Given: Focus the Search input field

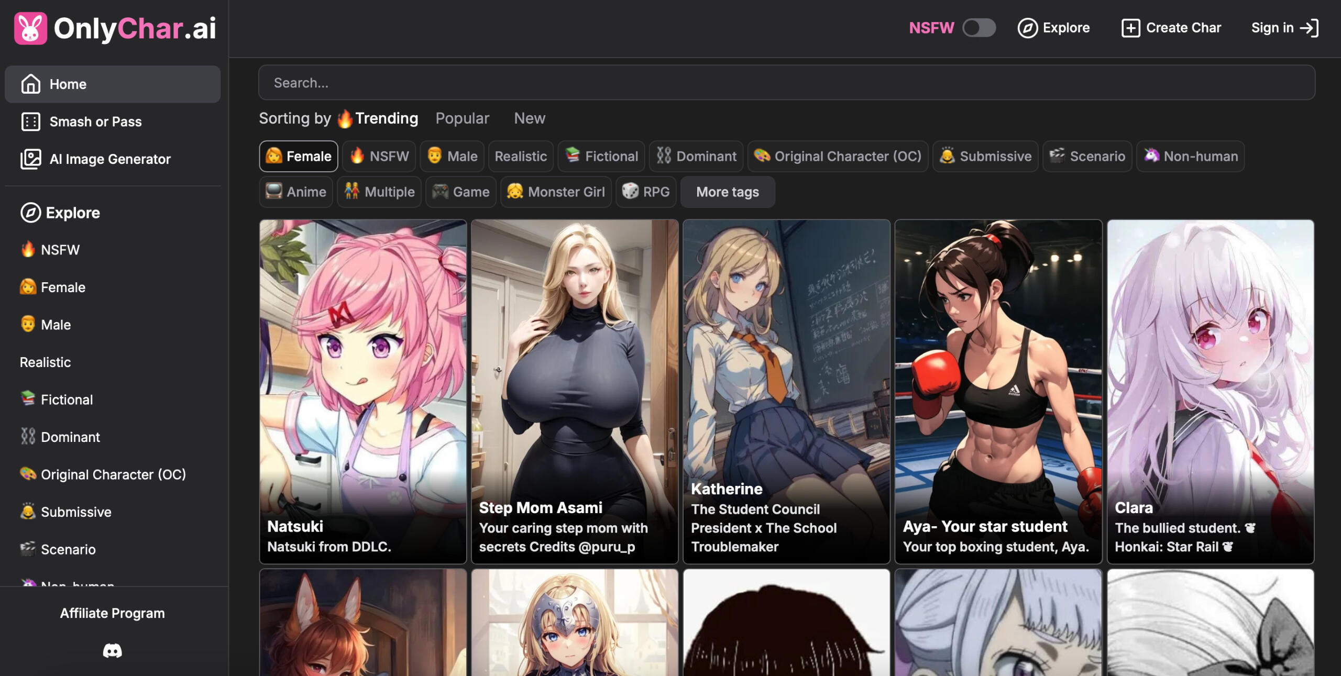Looking at the screenshot, I should point(787,83).
